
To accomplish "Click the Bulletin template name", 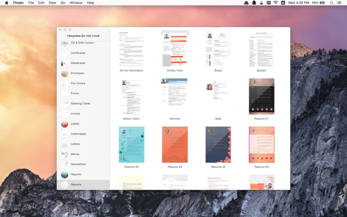I will pos(262,70).
